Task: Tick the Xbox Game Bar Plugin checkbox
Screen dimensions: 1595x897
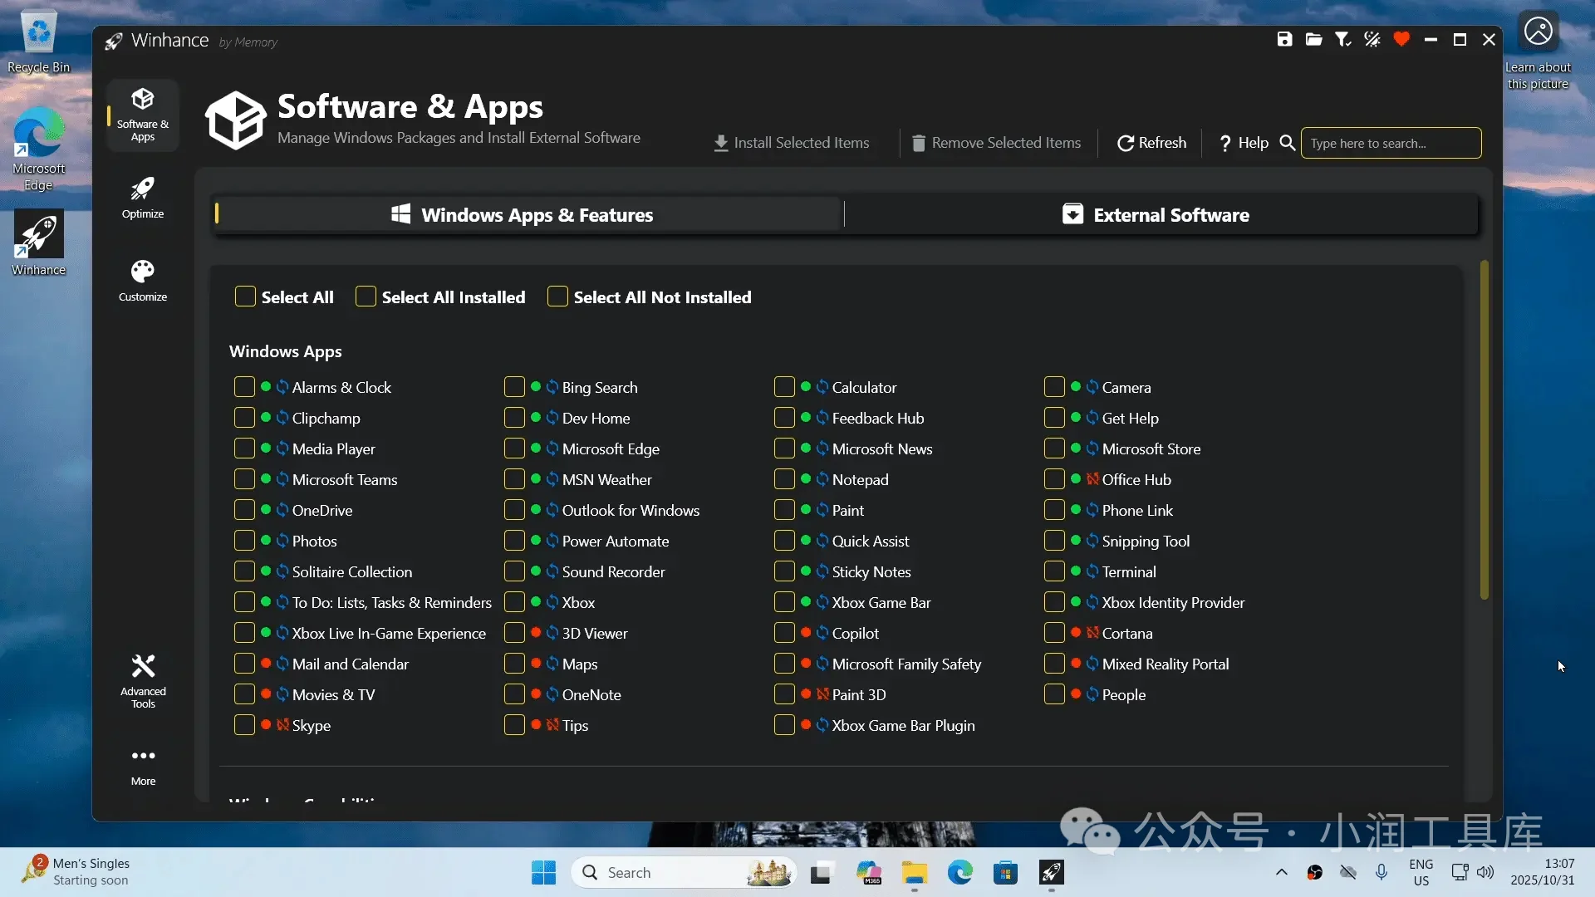Action: pyautogui.click(x=784, y=725)
